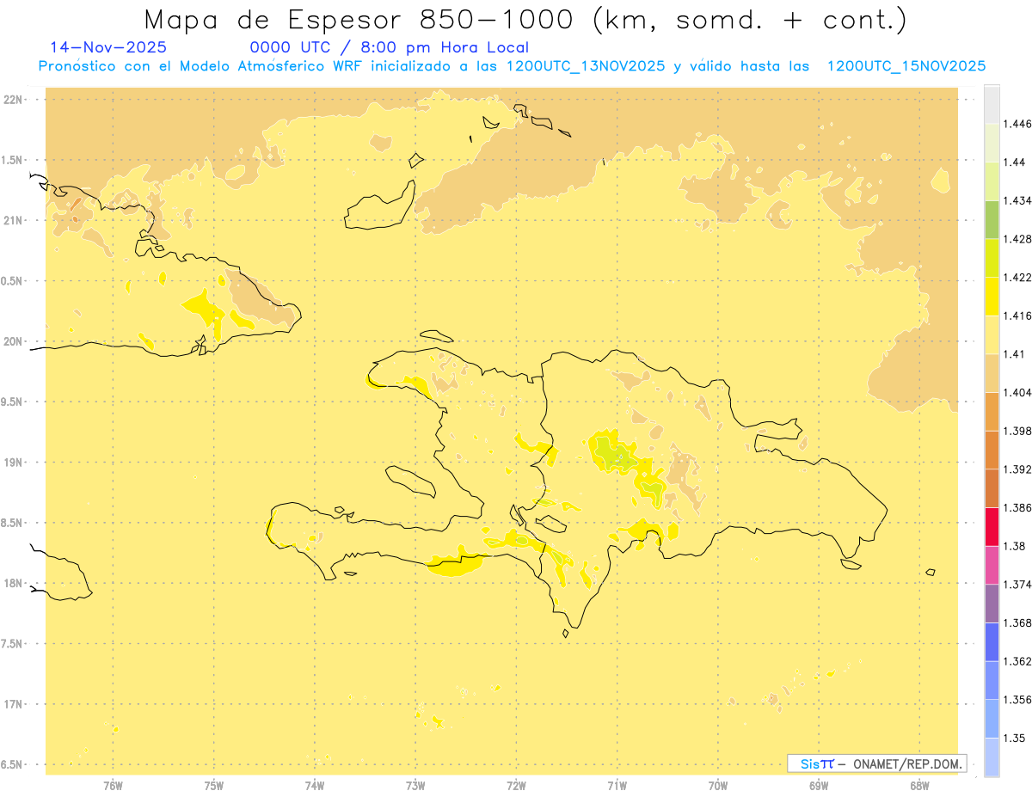This screenshot has width=1032, height=797.
Task: Pick the green swatch between 1.428 and 1.434
Action: 992,220
